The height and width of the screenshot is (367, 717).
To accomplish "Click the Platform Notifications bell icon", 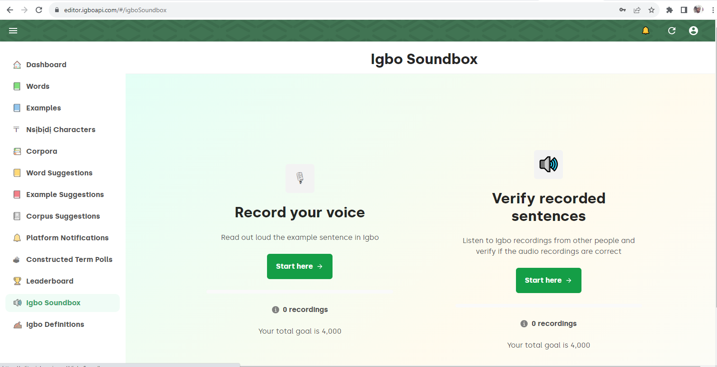I will 17,238.
